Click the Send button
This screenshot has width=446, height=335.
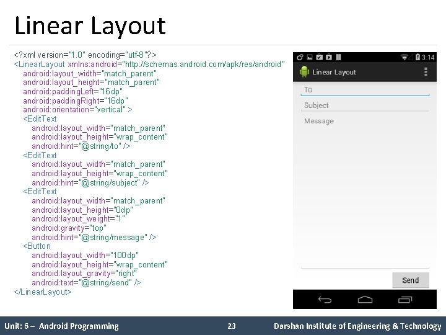point(411,280)
